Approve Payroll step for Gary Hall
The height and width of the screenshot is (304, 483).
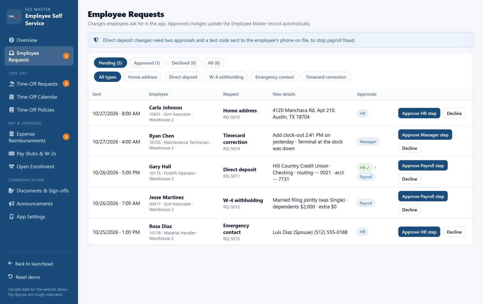[x=423, y=165]
